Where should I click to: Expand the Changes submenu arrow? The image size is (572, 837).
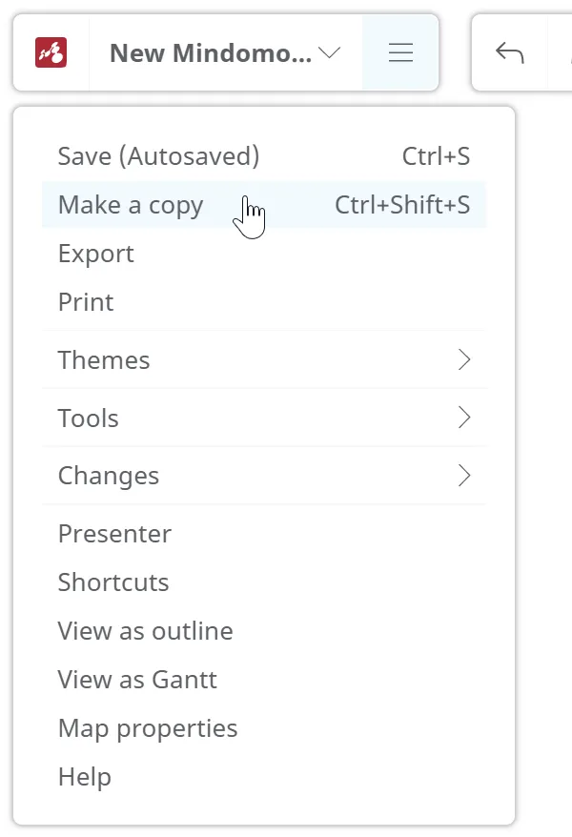pyautogui.click(x=464, y=476)
